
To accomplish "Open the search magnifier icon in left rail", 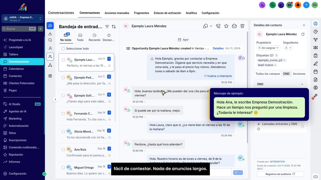I will point(50,40).
